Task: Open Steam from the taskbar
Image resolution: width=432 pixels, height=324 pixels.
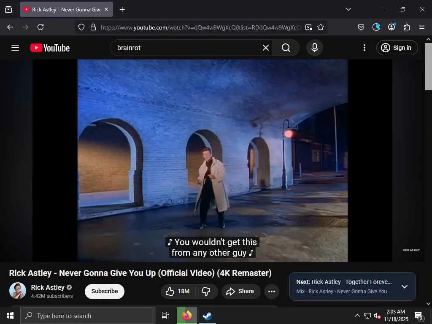Action: [207, 316]
